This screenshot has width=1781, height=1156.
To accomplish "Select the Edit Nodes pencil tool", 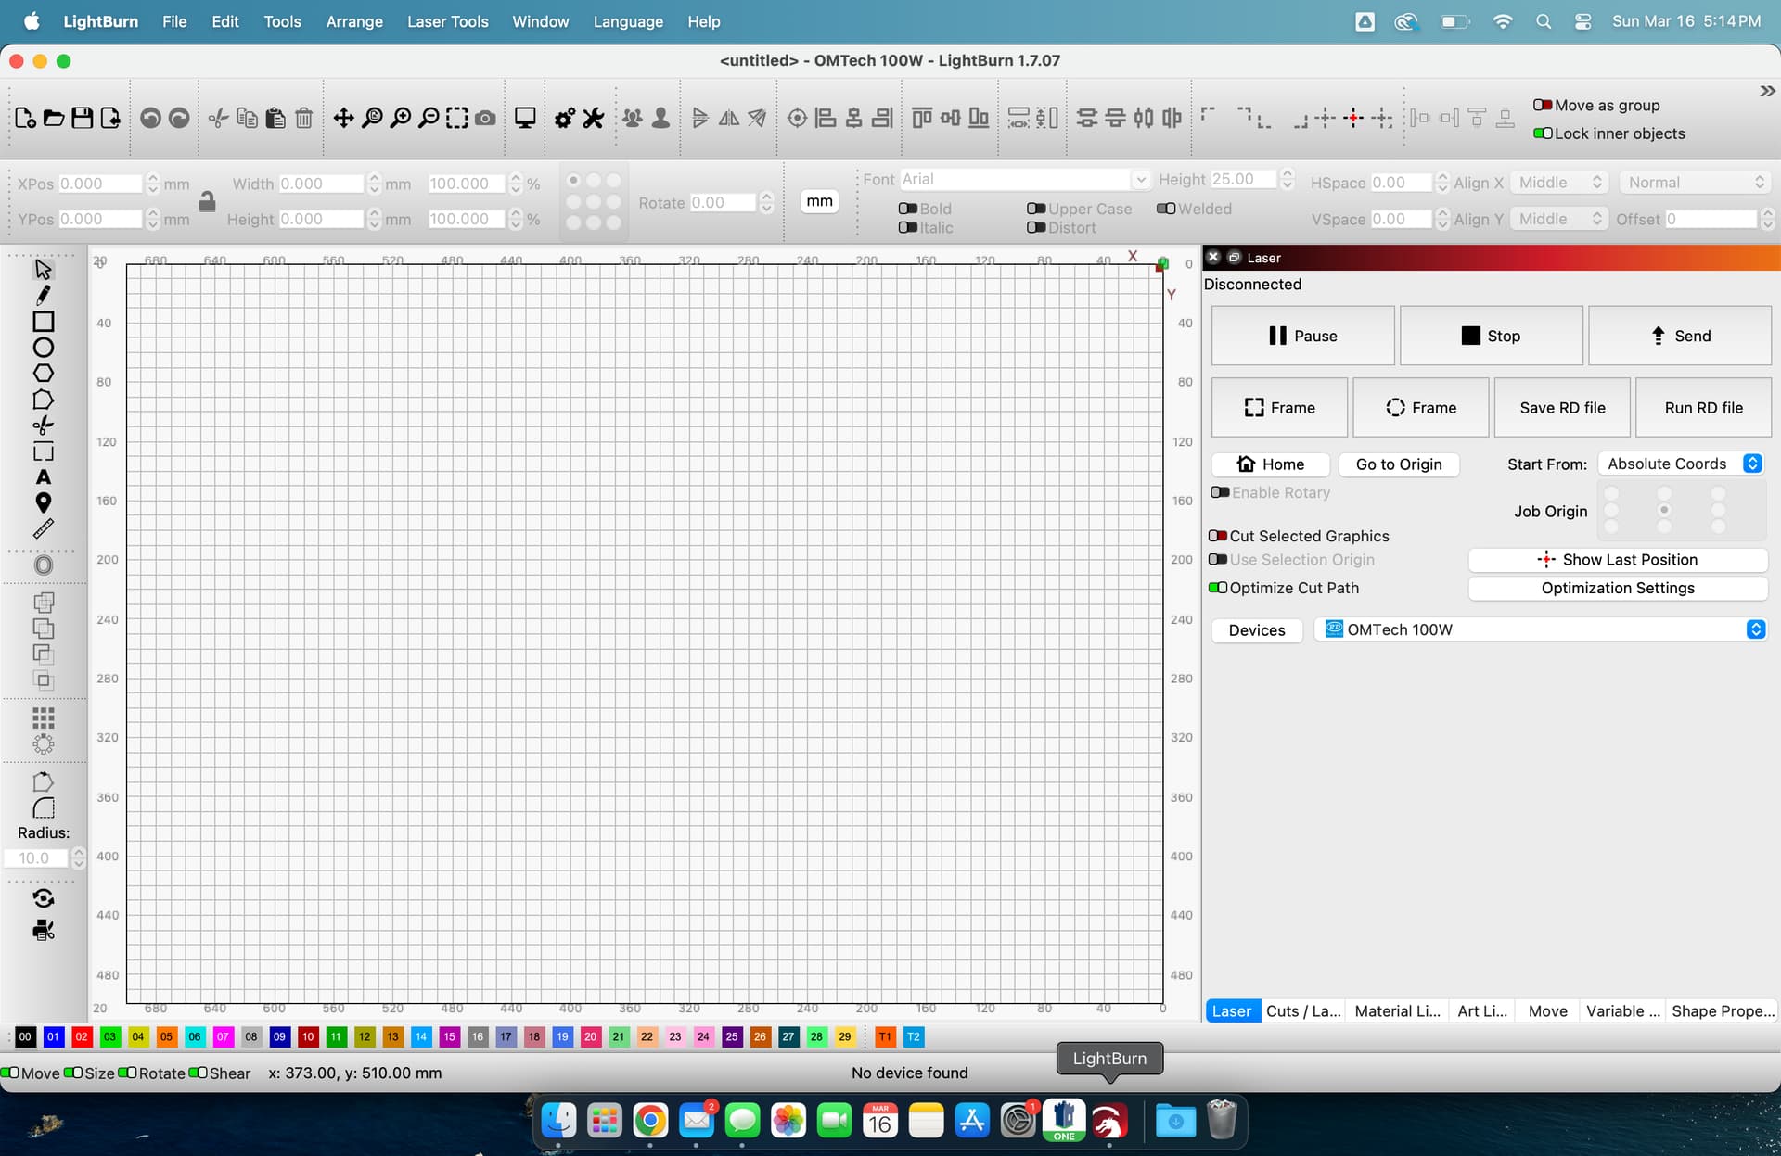I will [43, 295].
